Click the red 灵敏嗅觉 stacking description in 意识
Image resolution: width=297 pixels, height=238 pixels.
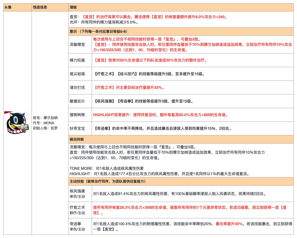[x=193, y=44]
